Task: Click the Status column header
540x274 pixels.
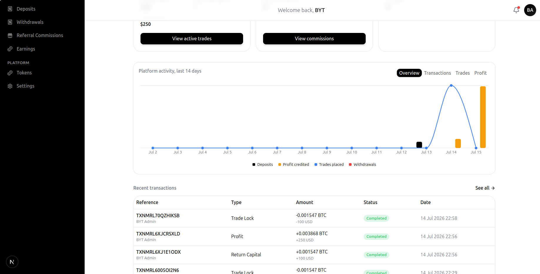Action: pyautogui.click(x=370, y=202)
